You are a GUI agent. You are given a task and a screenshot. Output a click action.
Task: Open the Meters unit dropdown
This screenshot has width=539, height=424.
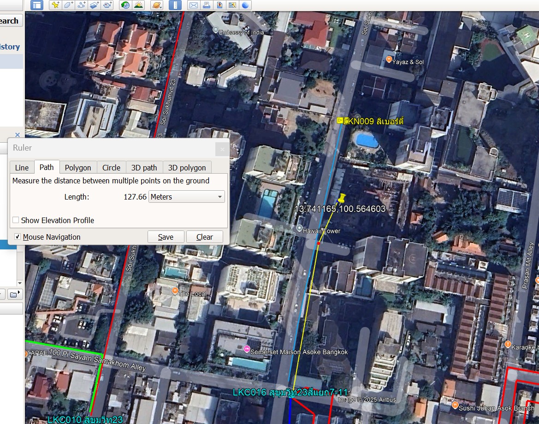coord(186,197)
